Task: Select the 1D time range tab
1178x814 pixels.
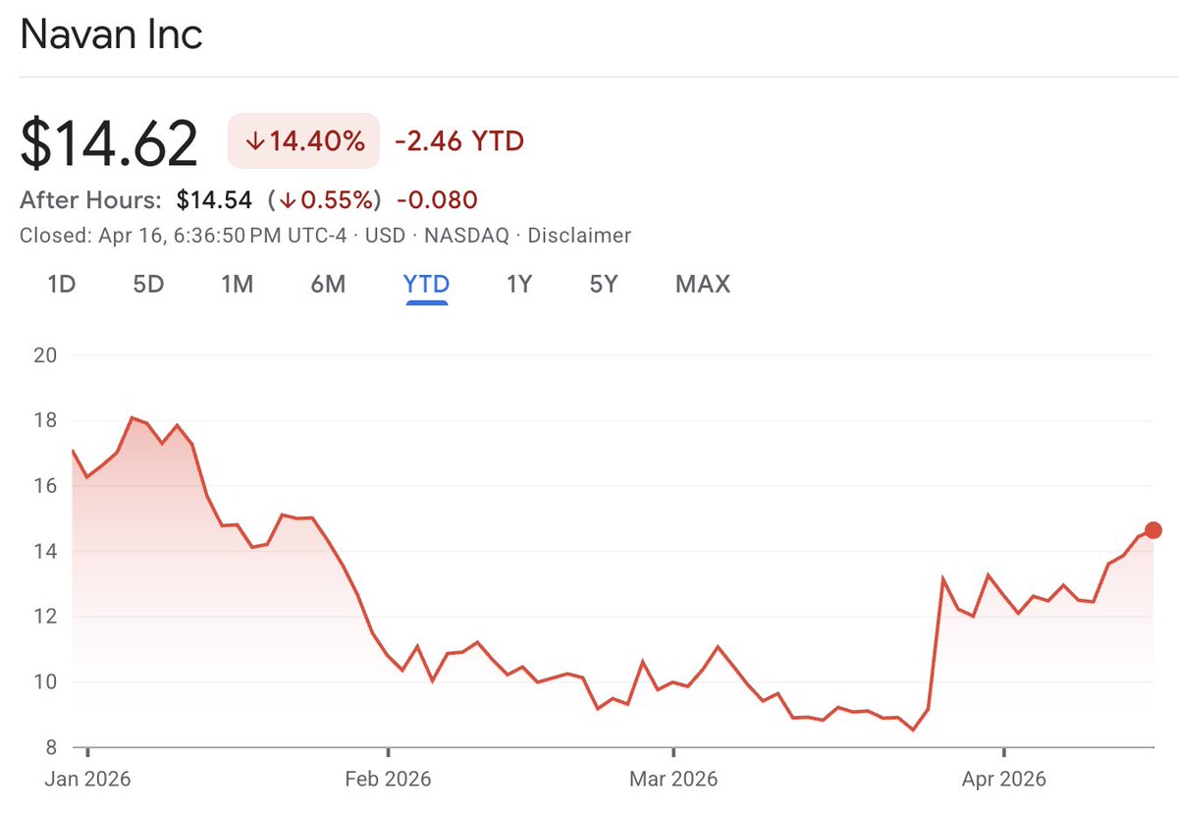Action: [x=62, y=285]
